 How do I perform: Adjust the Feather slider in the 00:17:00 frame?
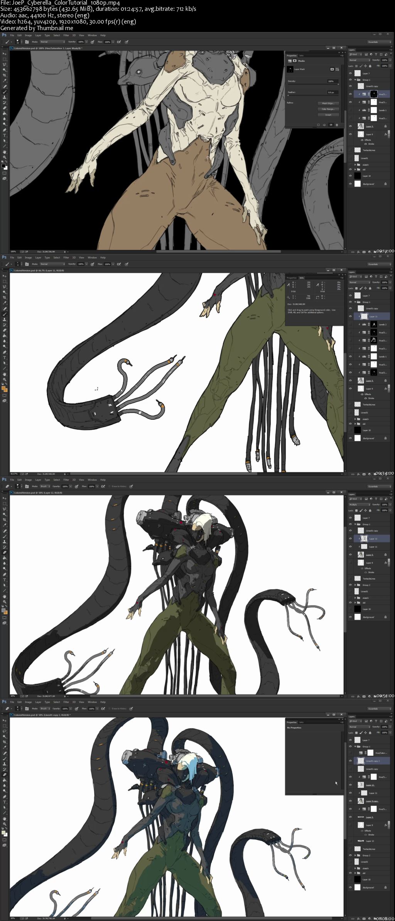313,95
